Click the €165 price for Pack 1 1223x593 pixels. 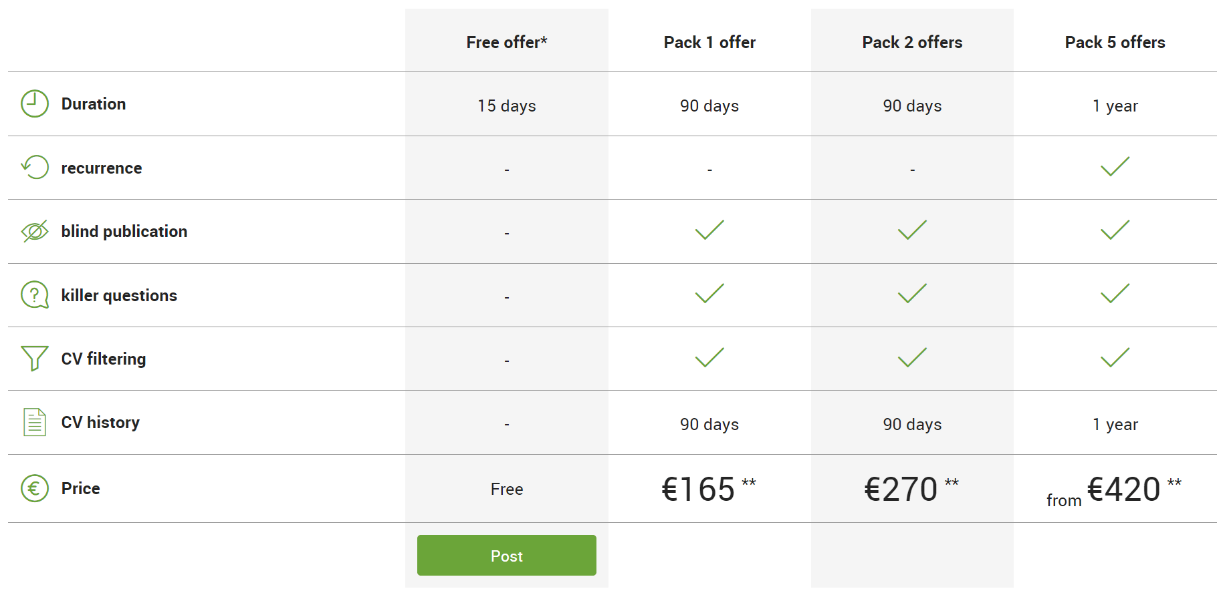tap(699, 489)
